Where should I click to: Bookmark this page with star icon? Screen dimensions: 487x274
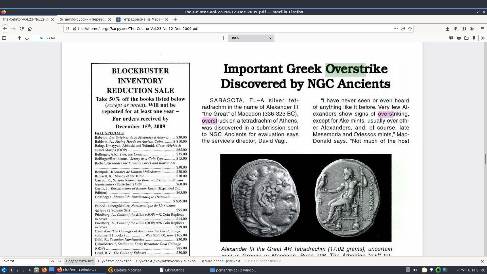click(x=410, y=29)
